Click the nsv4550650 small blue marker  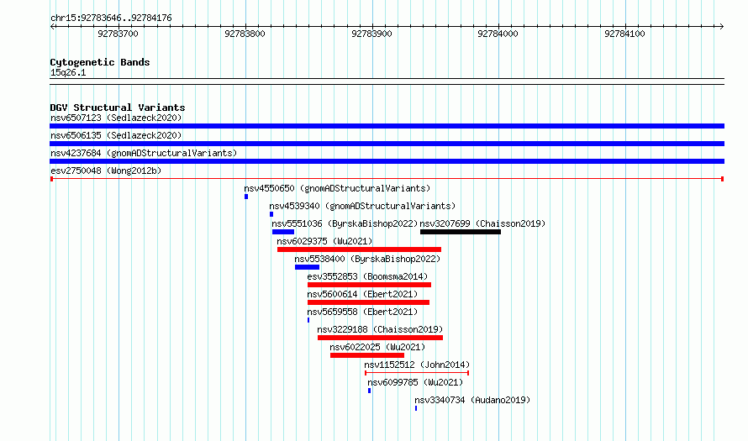tap(246, 197)
